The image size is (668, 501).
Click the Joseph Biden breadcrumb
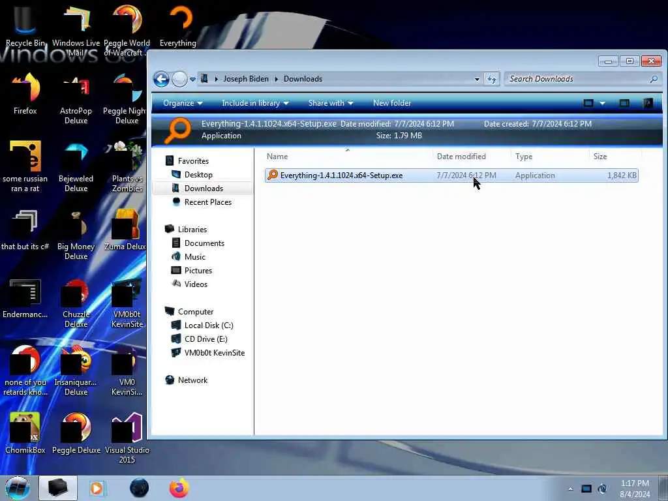tap(246, 79)
